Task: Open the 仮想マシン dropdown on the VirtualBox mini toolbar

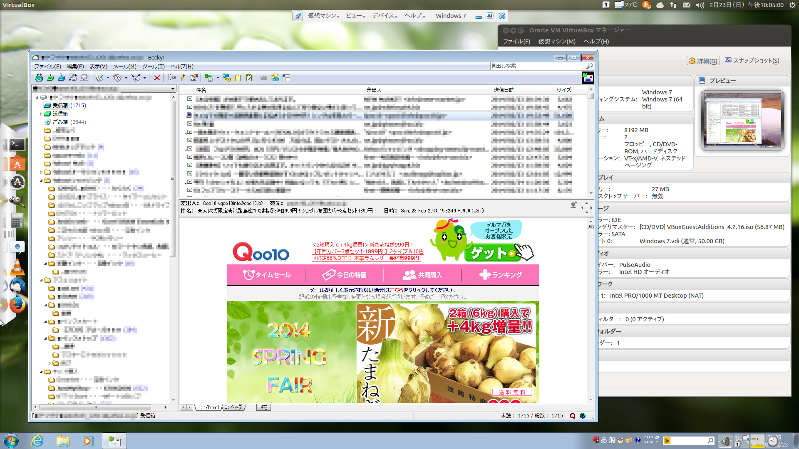Action: coord(324,16)
